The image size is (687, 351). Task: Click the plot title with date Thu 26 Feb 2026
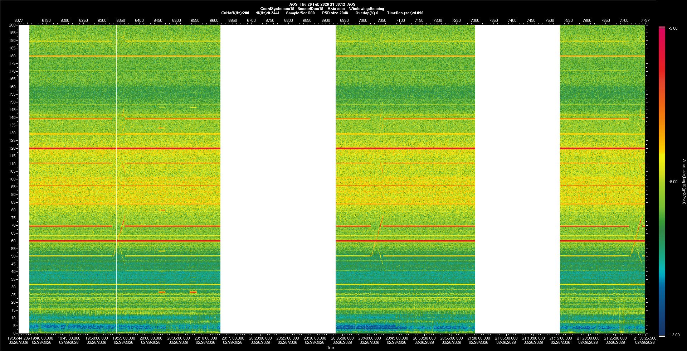click(322, 4)
